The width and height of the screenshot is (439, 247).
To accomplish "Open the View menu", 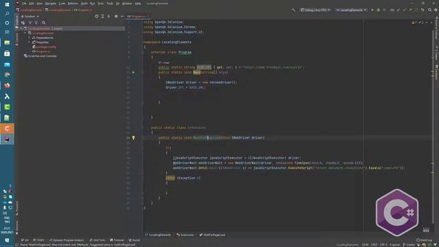I will coord(40,3).
